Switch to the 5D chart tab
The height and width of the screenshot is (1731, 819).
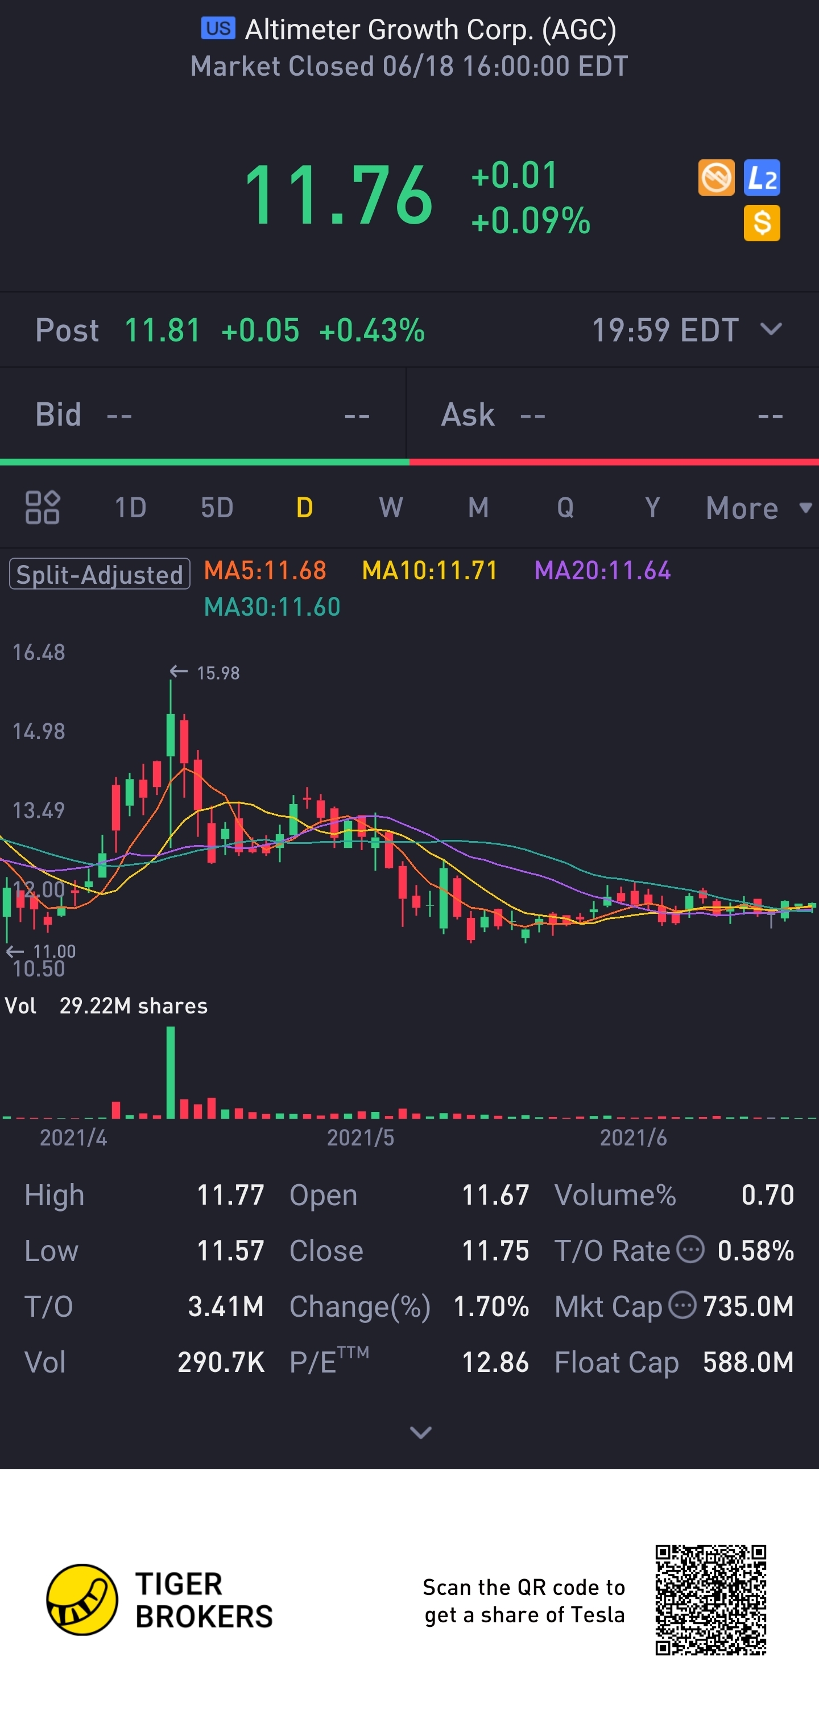217,508
